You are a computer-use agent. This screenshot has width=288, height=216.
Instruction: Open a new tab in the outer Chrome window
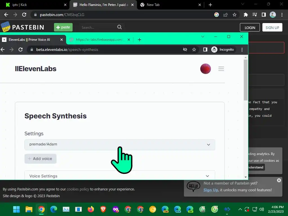(210, 5)
